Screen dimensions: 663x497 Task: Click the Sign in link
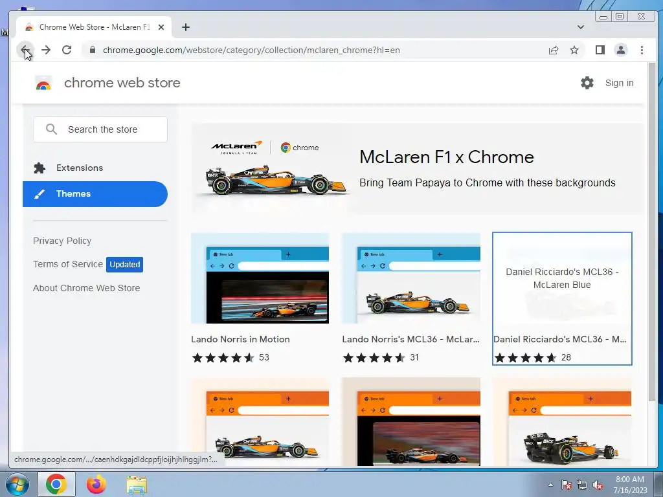(x=619, y=83)
